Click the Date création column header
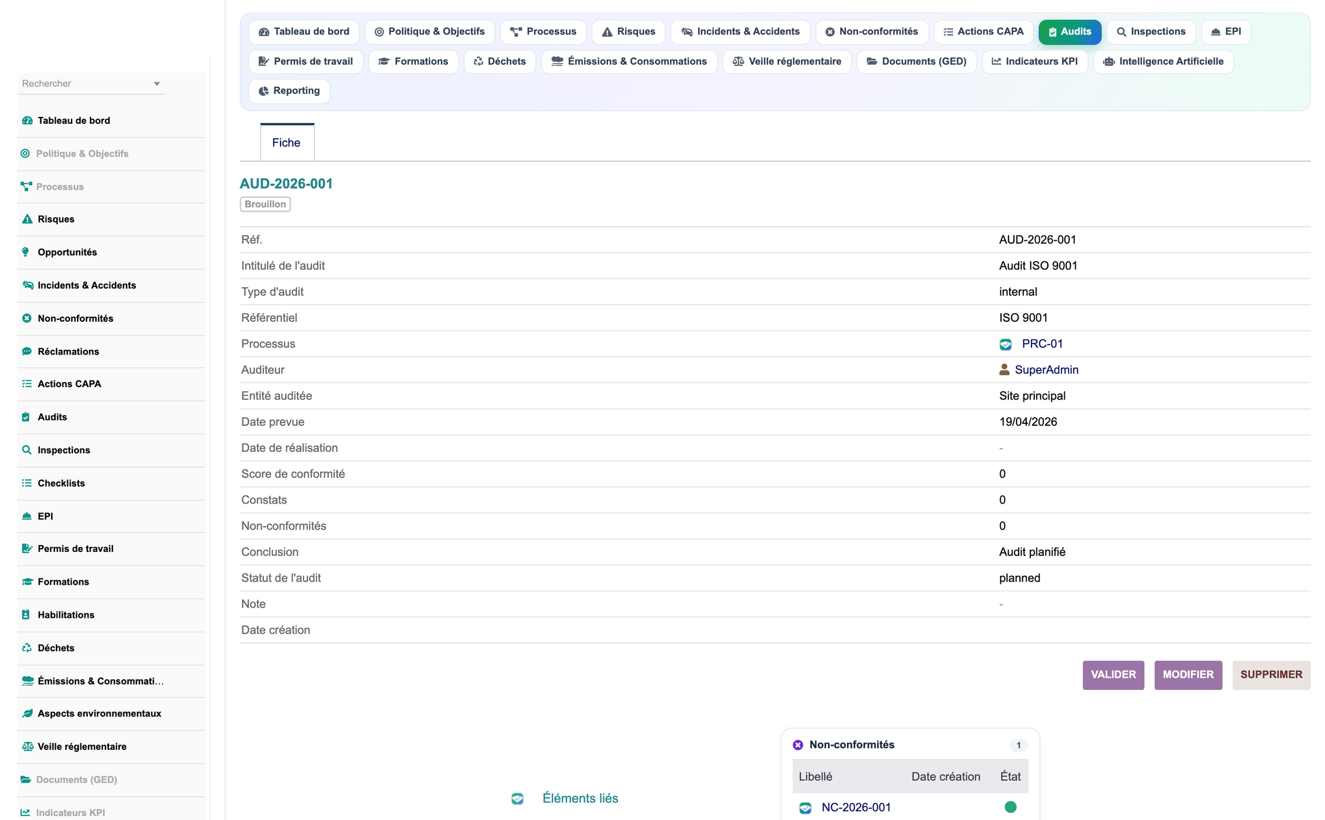 point(946,776)
